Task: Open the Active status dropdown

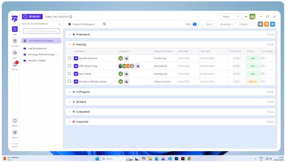Action: point(231,17)
